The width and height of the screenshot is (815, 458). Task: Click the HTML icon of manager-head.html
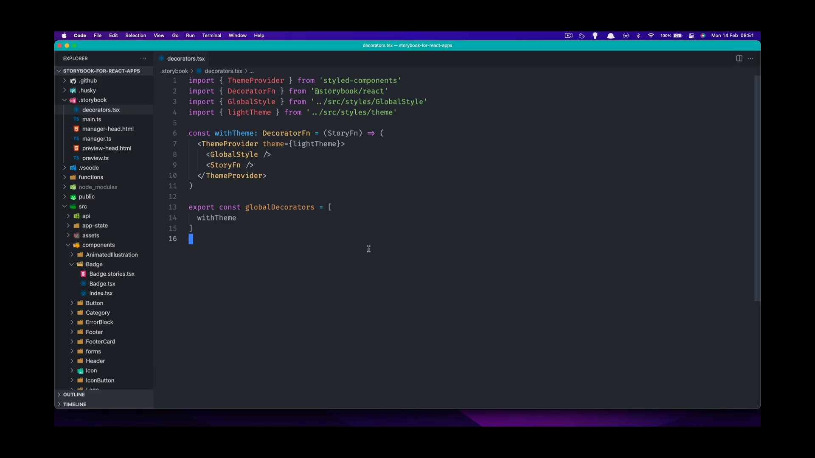(76, 129)
